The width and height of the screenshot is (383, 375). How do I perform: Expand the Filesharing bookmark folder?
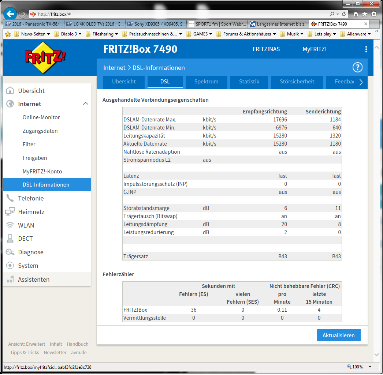coord(102,34)
